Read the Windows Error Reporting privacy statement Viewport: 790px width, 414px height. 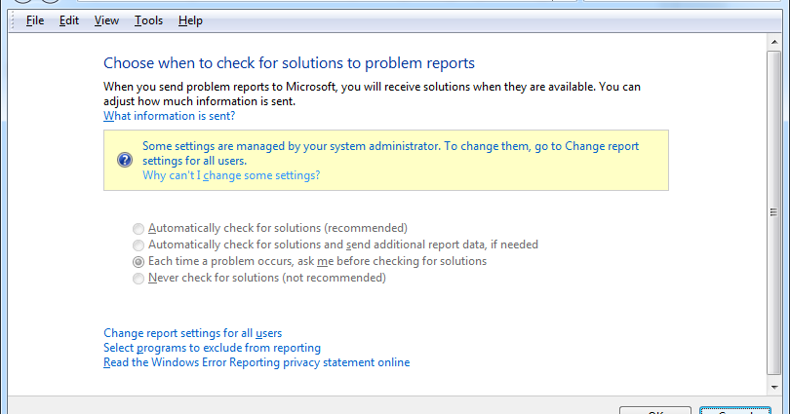coord(257,362)
